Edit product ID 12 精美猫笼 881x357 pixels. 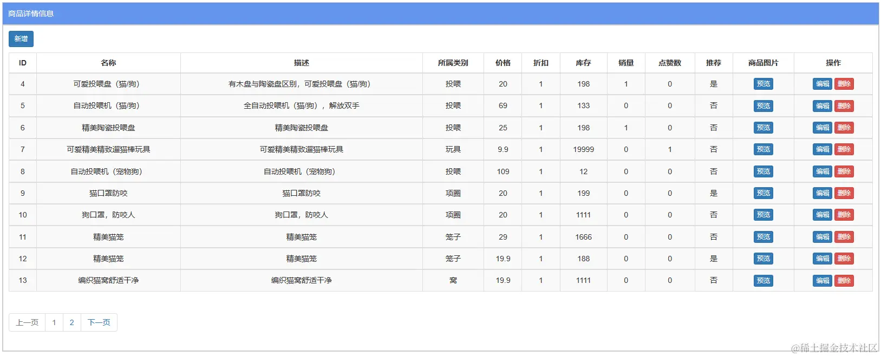tap(822, 259)
